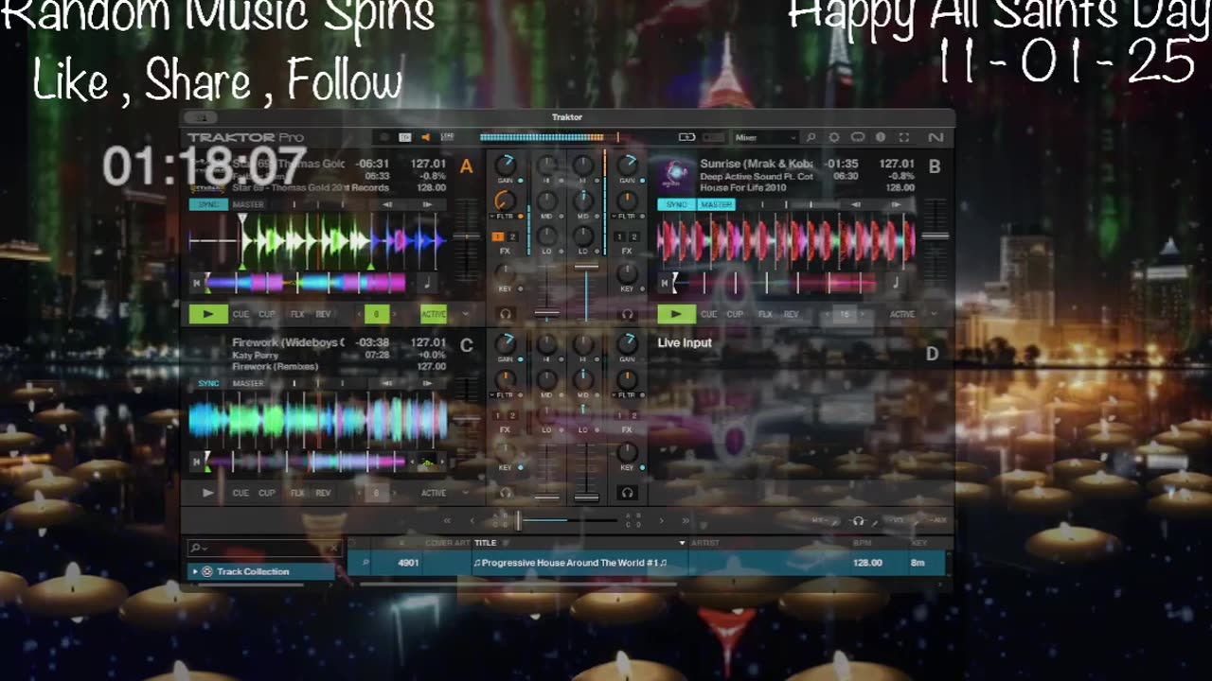Click the note icon on Deck A stripe

coord(427,282)
